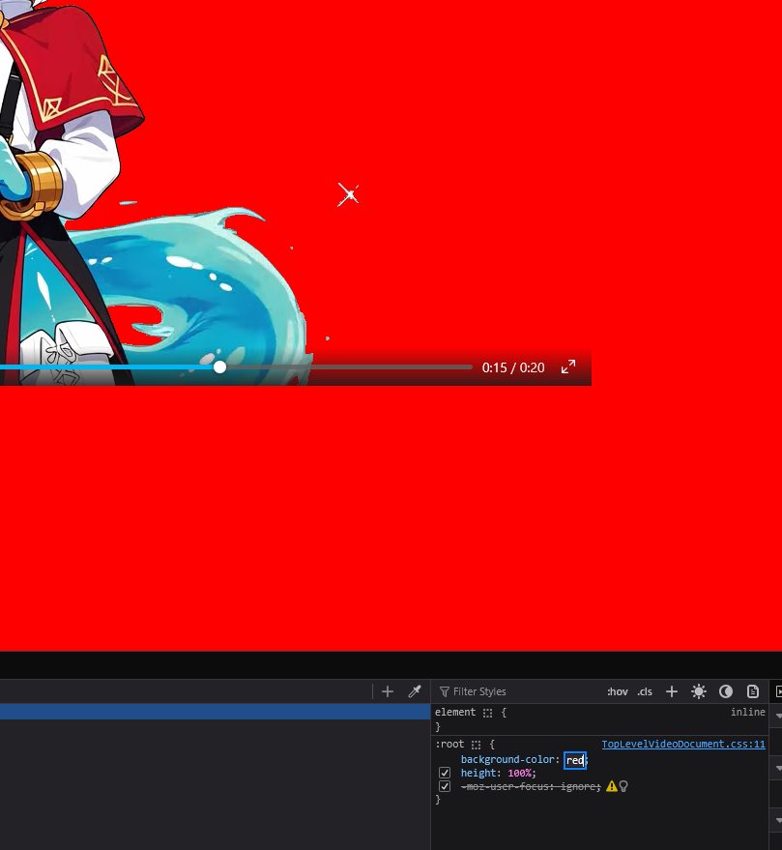Click the :root selector text
This screenshot has height=850, width=782.
(x=449, y=744)
